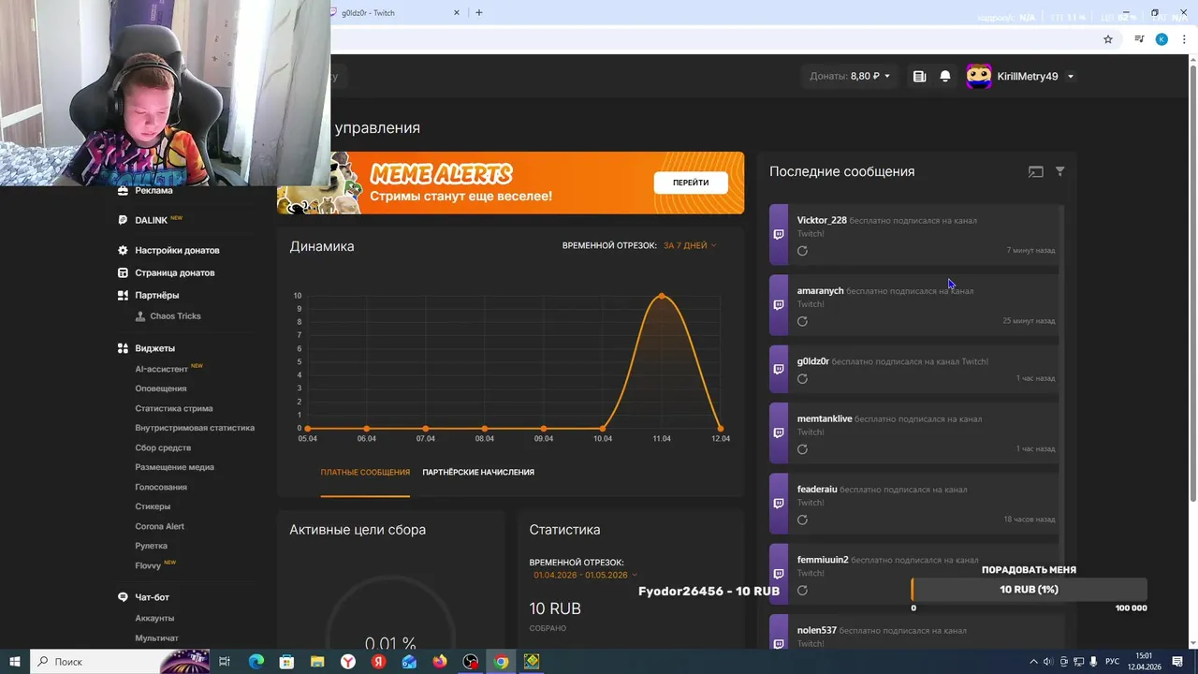Open Реклама in the sidebar
Viewport: 1198px width, 674px height.
tap(153, 190)
